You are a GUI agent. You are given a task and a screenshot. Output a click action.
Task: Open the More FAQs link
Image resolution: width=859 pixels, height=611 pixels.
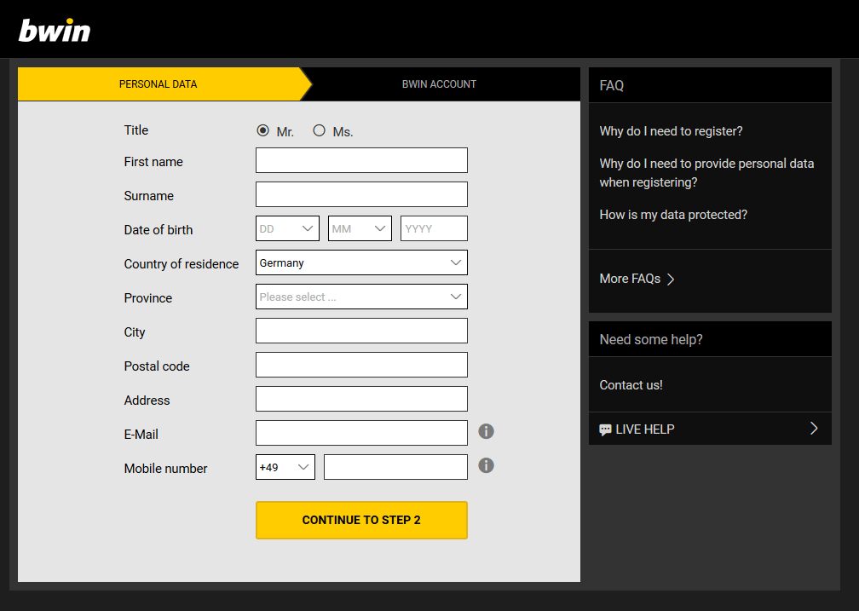pos(637,279)
